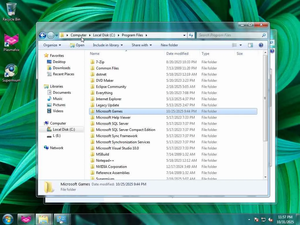Open the Organize menu

pyautogui.click(x=52, y=45)
